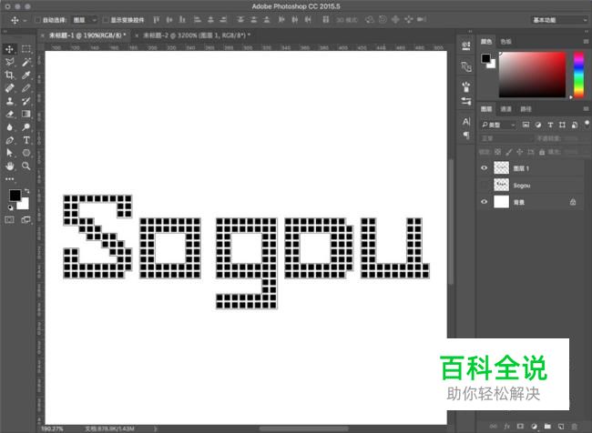Switch to the Swatches 色板 tab

pyautogui.click(x=505, y=42)
